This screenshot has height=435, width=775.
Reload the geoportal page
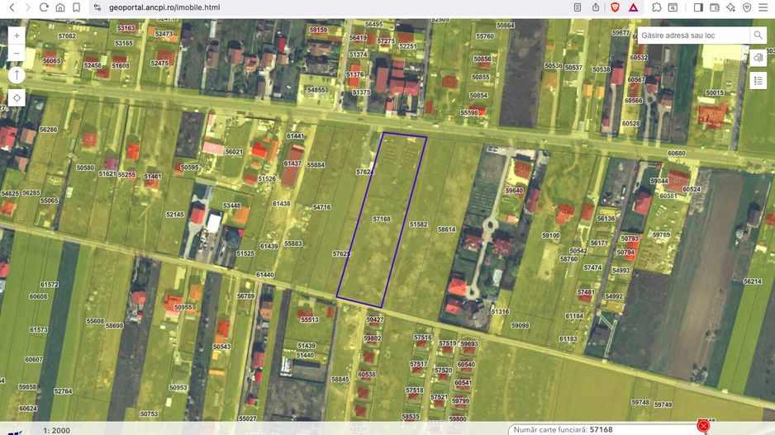(x=44, y=7)
